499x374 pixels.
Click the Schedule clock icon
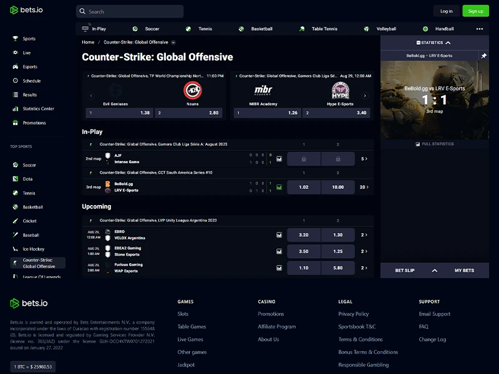coord(15,80)
